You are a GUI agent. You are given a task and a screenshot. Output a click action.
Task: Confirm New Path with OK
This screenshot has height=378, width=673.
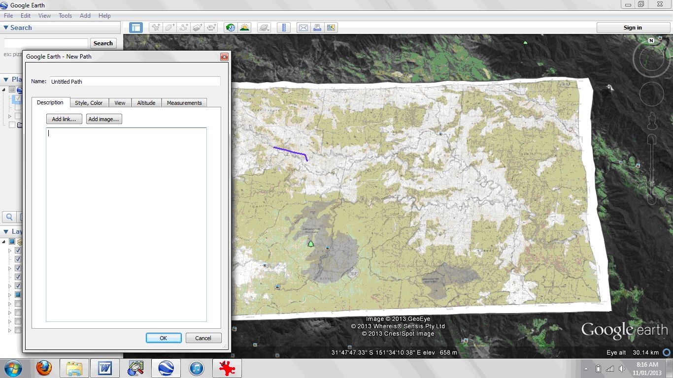point(164,338)
